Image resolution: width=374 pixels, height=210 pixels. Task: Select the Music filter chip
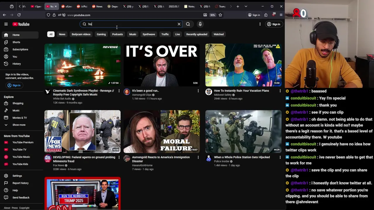coord(133,34)
